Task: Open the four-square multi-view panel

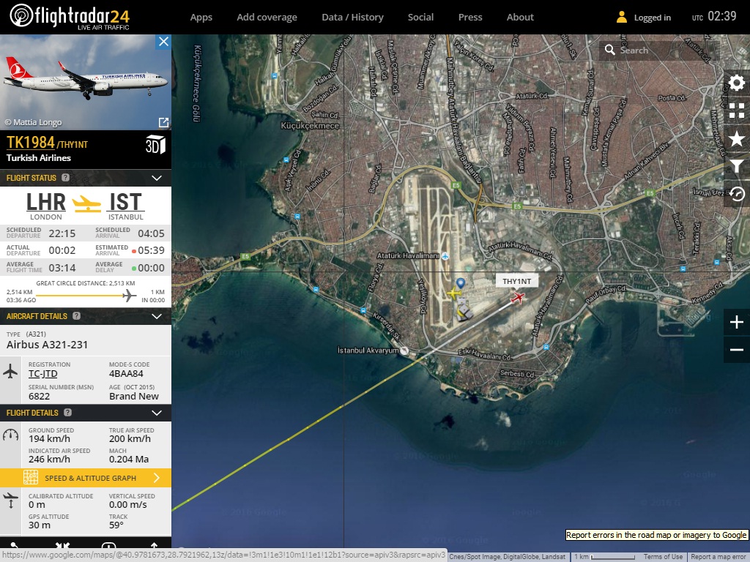Action: point(737,110)
